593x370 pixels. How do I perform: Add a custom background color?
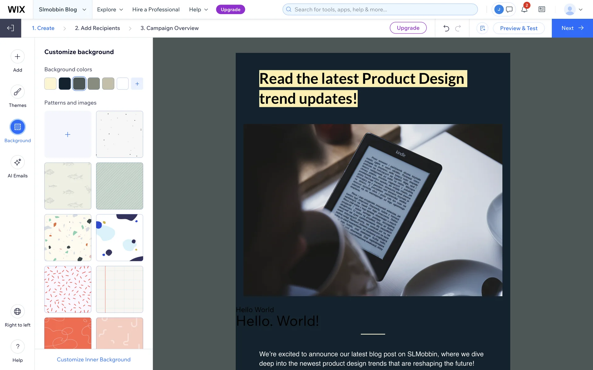point(137,84)
